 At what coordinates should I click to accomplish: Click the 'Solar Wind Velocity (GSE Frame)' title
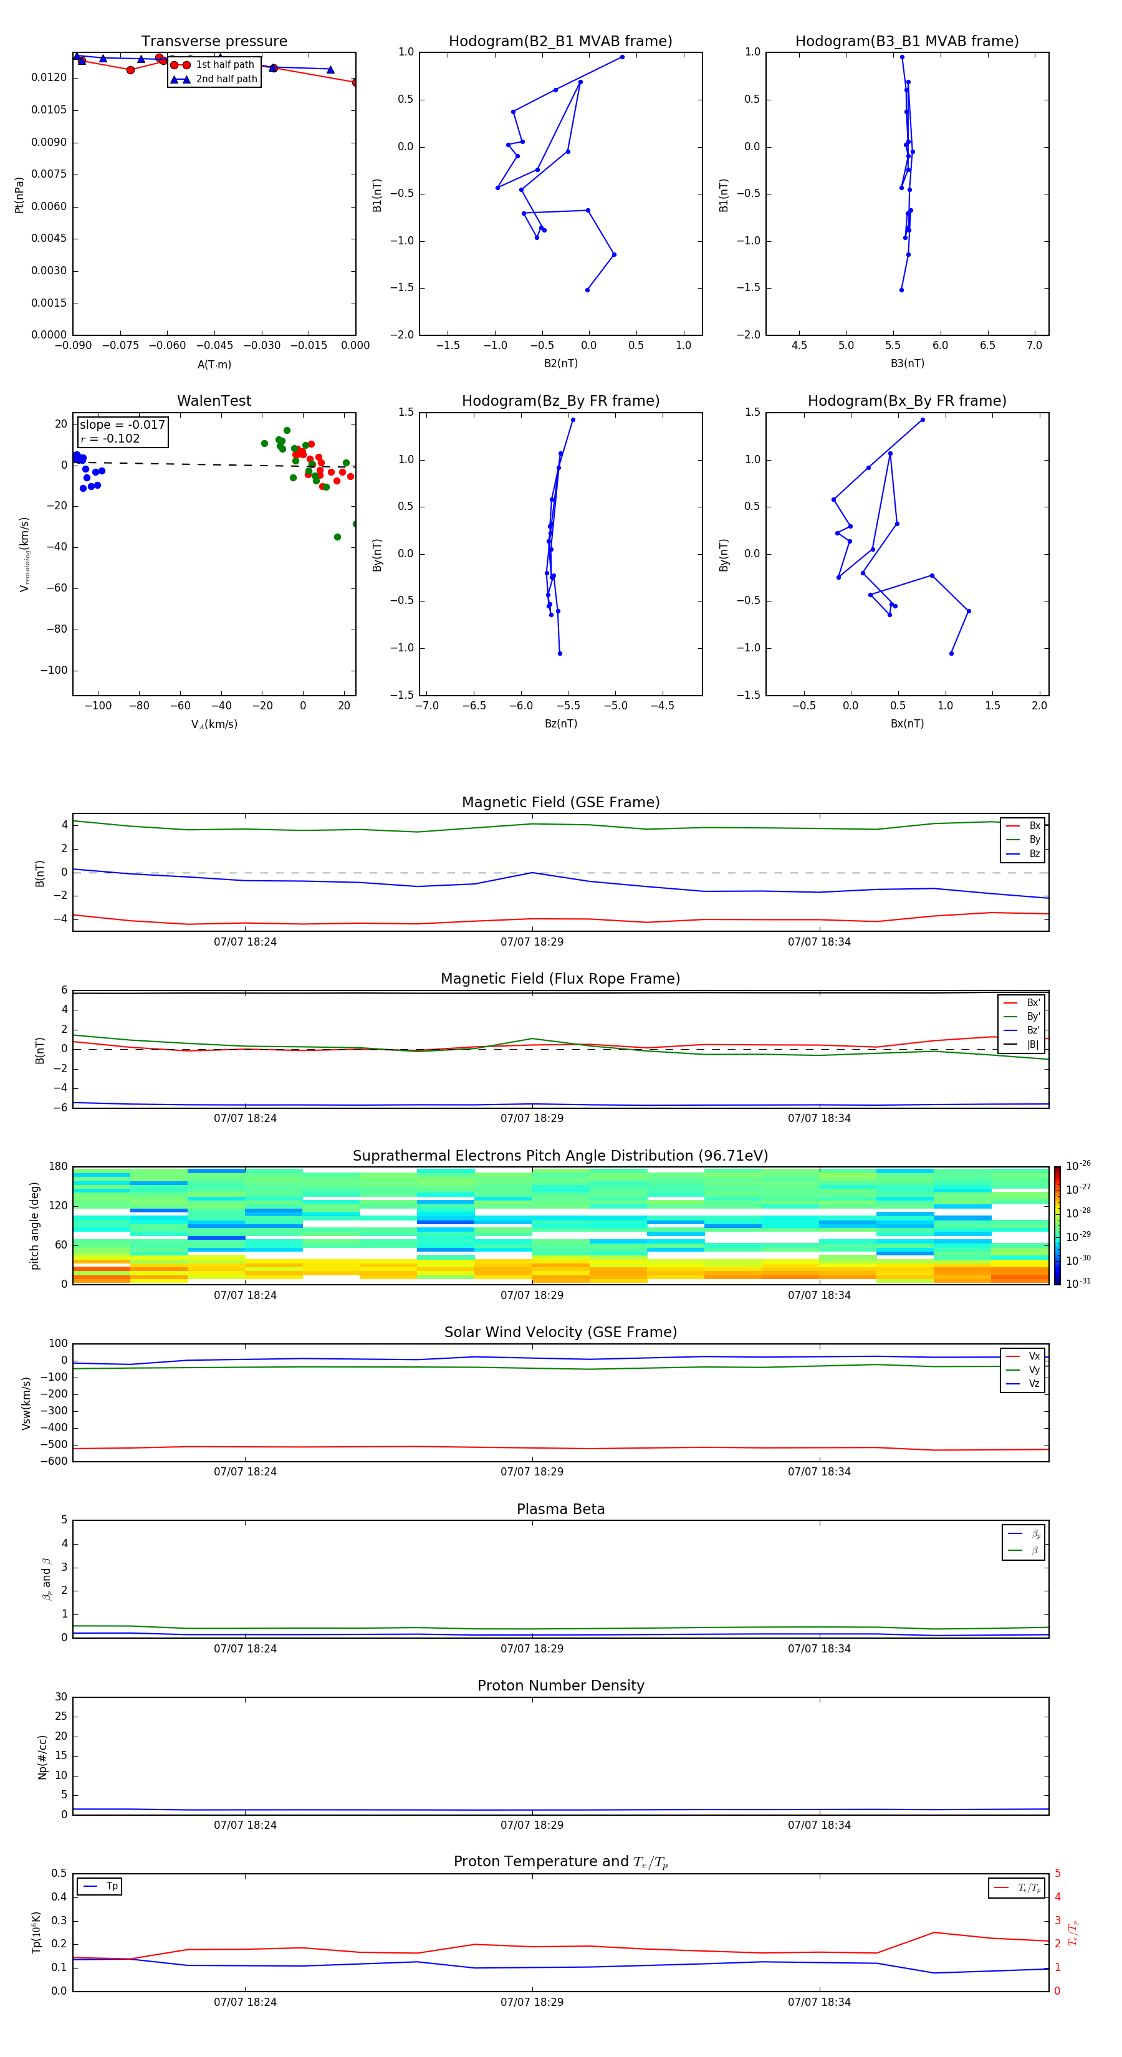tap(560, 1333)
